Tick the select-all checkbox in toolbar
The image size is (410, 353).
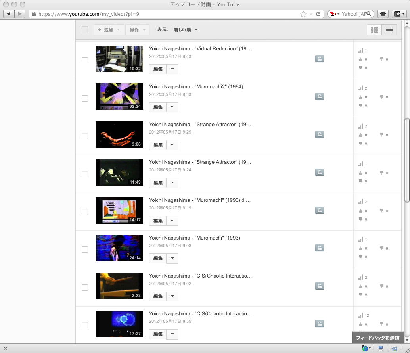(x=85, y=29)
